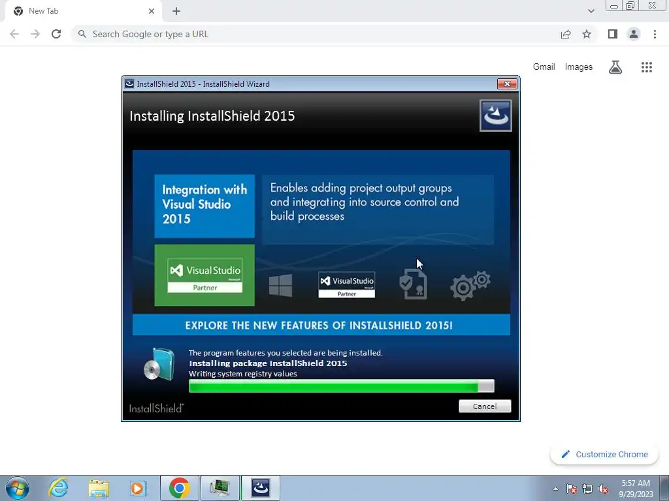Click the muted volume tray icon
Image resolution: width=669 pixels, height=501 pixels.
click(603, 489)
